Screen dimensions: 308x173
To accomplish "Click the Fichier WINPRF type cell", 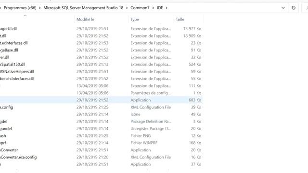I will [x=144, y=143].
